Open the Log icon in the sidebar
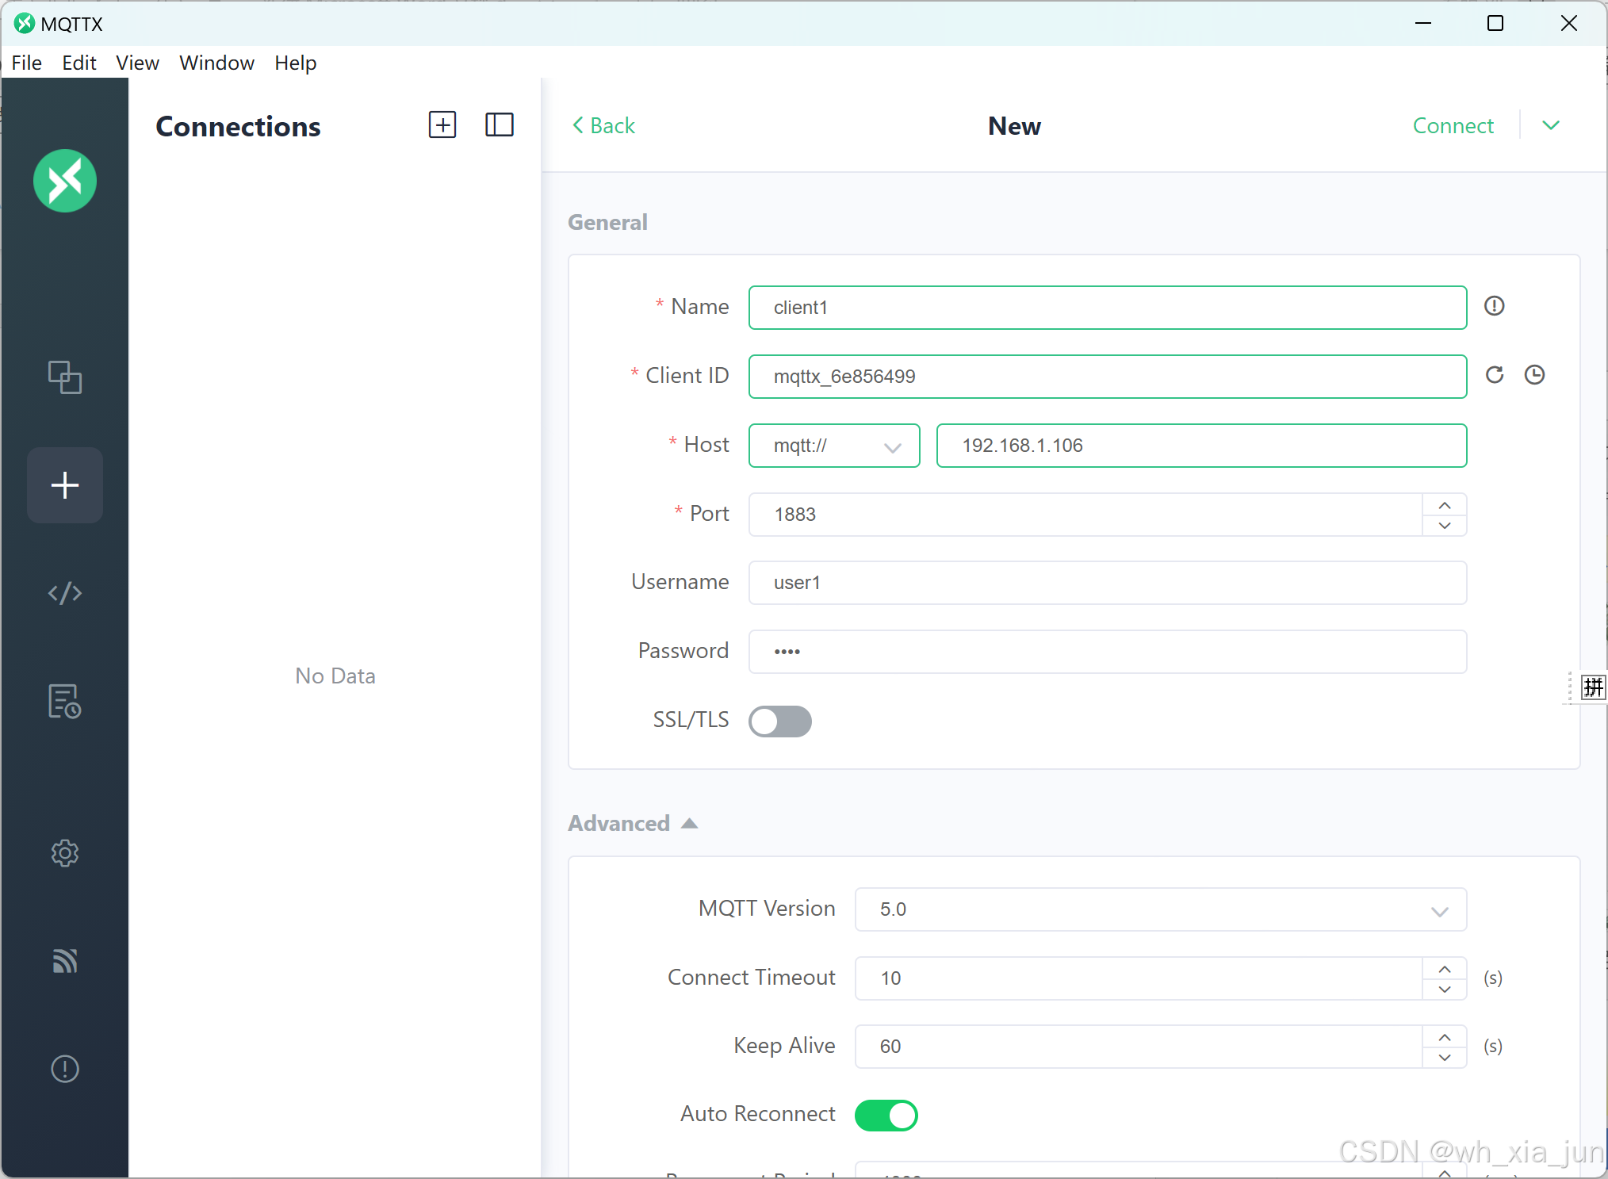The image size is (1608, 1179). tap(64, 702)
